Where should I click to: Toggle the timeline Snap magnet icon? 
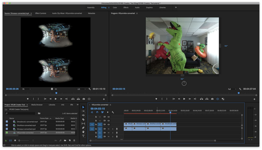[x=97, y=112]
